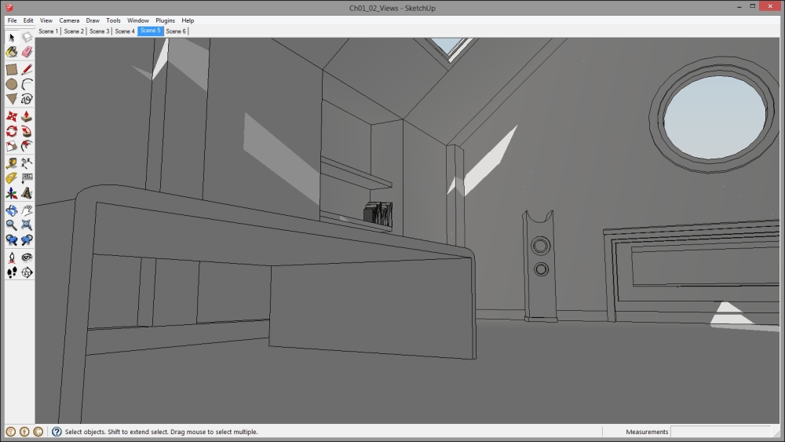The height and width of the screenshot is (442, 785).
Task: Choose the Protractor tool
Action: click(x=12, y=178)
